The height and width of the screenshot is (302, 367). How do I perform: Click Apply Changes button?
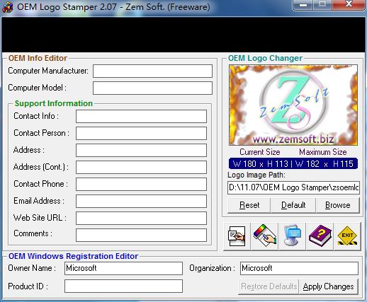click(x=328, y=286)
